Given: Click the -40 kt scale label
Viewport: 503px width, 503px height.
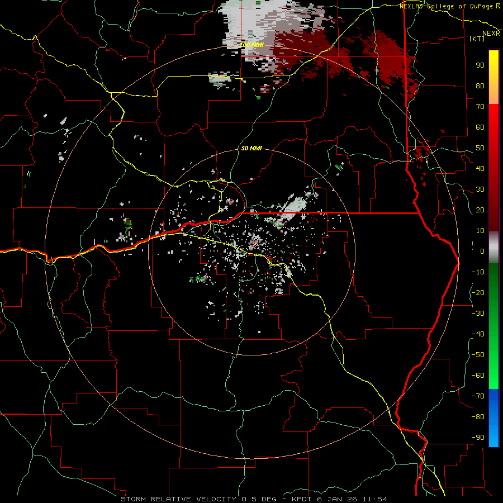Looking at the screenshot, I should 478,334.
